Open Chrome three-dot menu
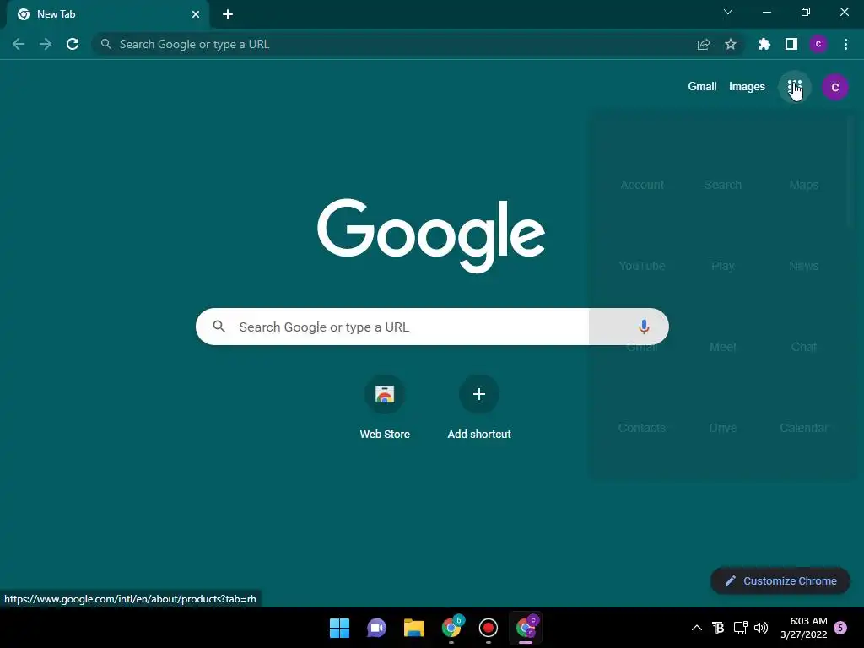This screenshot has width=864, height=648. tap(845, 44)
